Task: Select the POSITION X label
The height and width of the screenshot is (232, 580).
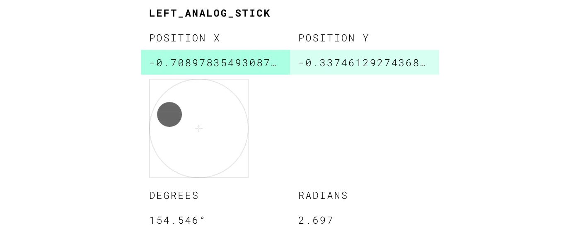Action: 184,38
